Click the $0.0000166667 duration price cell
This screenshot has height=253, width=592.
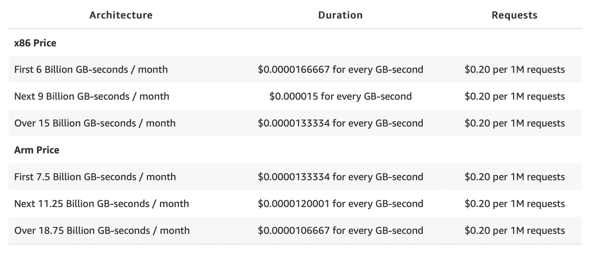pyautogui.click(x=340, y=69)
